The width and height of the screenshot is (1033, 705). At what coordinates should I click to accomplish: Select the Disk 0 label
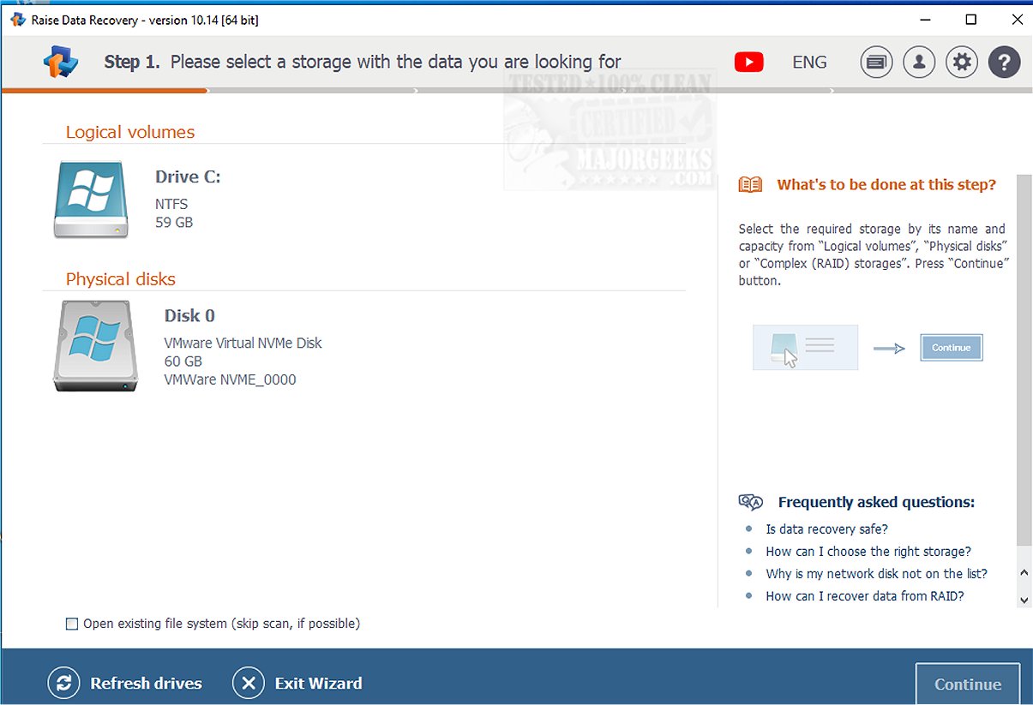(189, 316)
